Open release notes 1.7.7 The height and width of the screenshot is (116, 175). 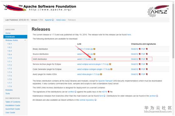pyautogui.click(x=10, y=83)
